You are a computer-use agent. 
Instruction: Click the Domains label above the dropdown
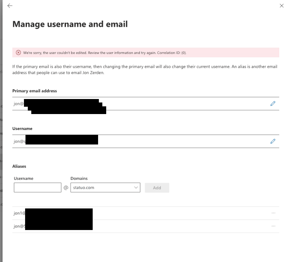pos(79,178)
